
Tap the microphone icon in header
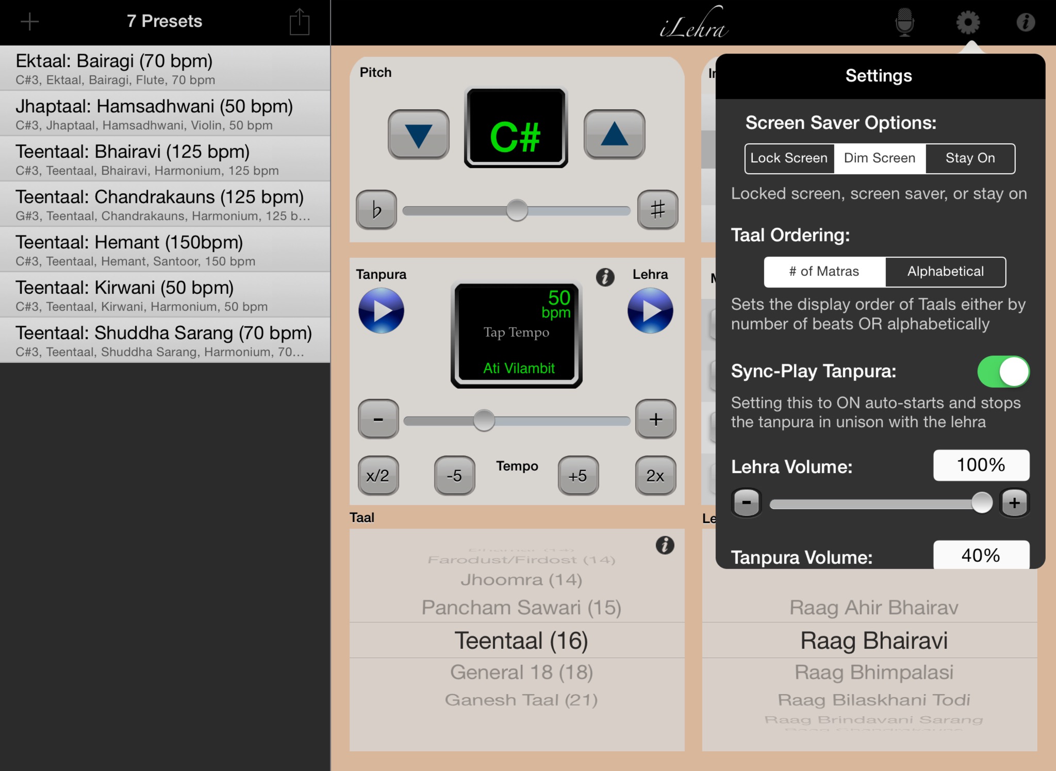[x=904, y=23]
